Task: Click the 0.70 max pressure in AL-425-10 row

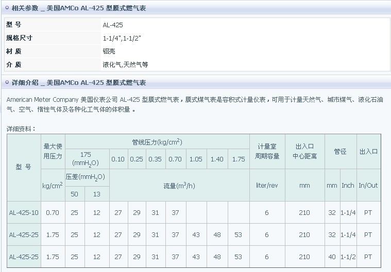Action: point(53,212)
